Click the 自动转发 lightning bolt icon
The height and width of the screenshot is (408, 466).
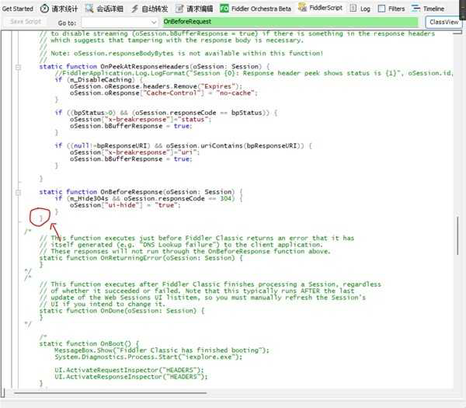[135, 8]
